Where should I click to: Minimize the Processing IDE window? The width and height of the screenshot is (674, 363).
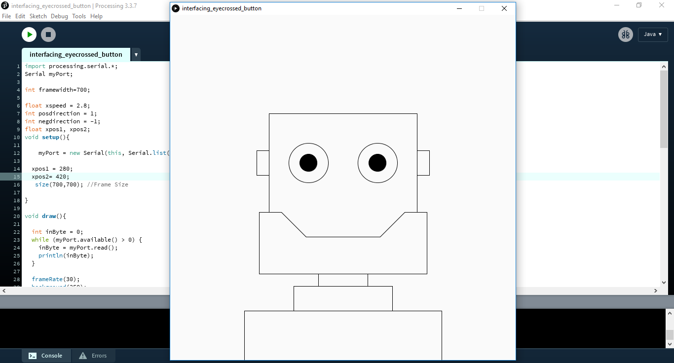tap(617, 5)
